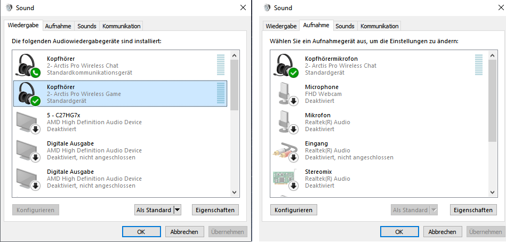Click level meter of Wireless Chat headphones
Screen dimensions: 506x242
[221, 65]
